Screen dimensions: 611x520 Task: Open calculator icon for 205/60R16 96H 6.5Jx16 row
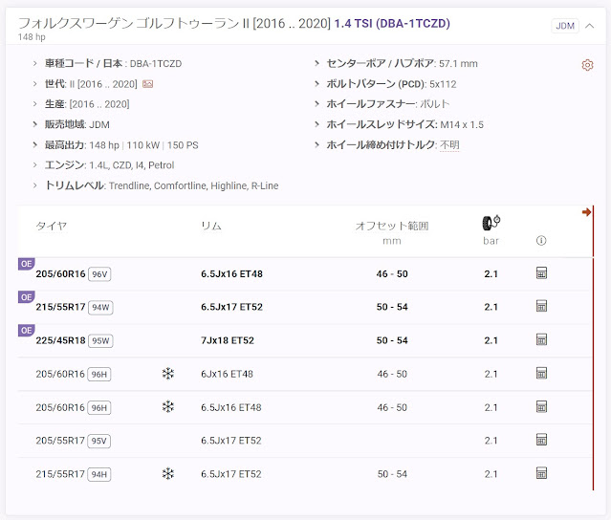[x=541, y=407]
